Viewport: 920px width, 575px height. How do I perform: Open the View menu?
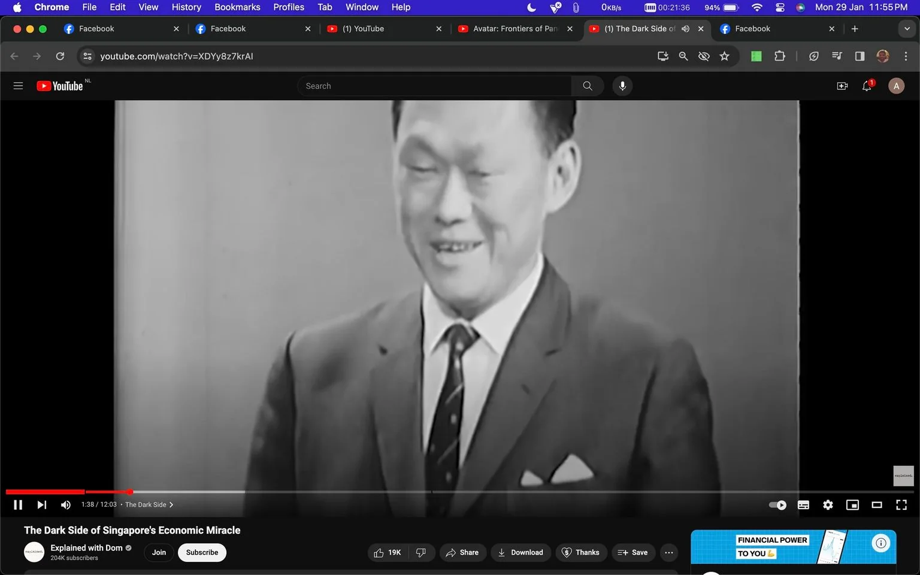[x=148, y=7]
